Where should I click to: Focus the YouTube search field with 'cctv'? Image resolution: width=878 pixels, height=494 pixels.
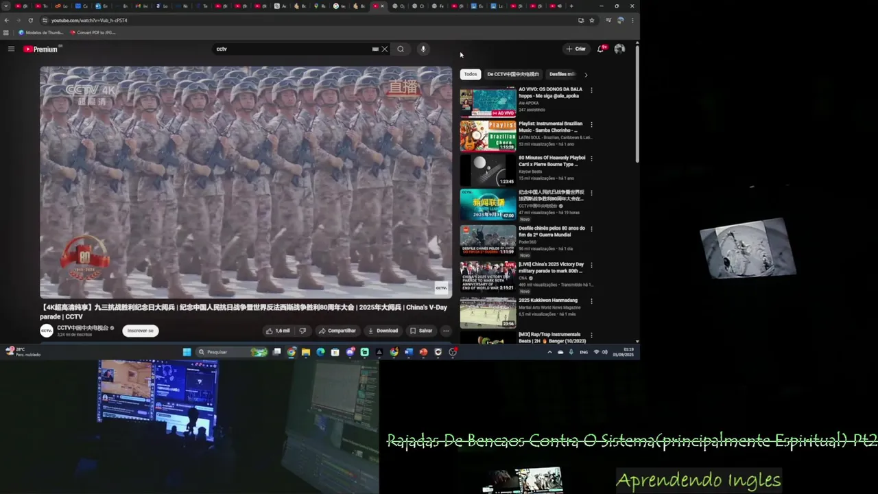(292, 49)
